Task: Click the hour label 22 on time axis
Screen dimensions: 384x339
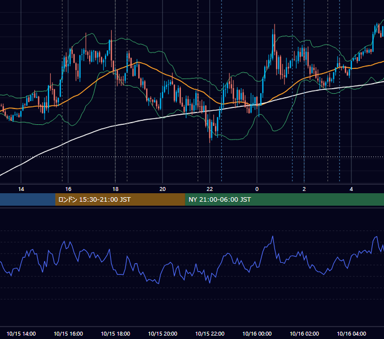Action: [210, 189]
